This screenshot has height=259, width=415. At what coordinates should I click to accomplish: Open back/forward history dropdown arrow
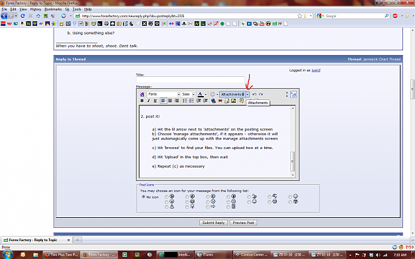pos(16,16)
